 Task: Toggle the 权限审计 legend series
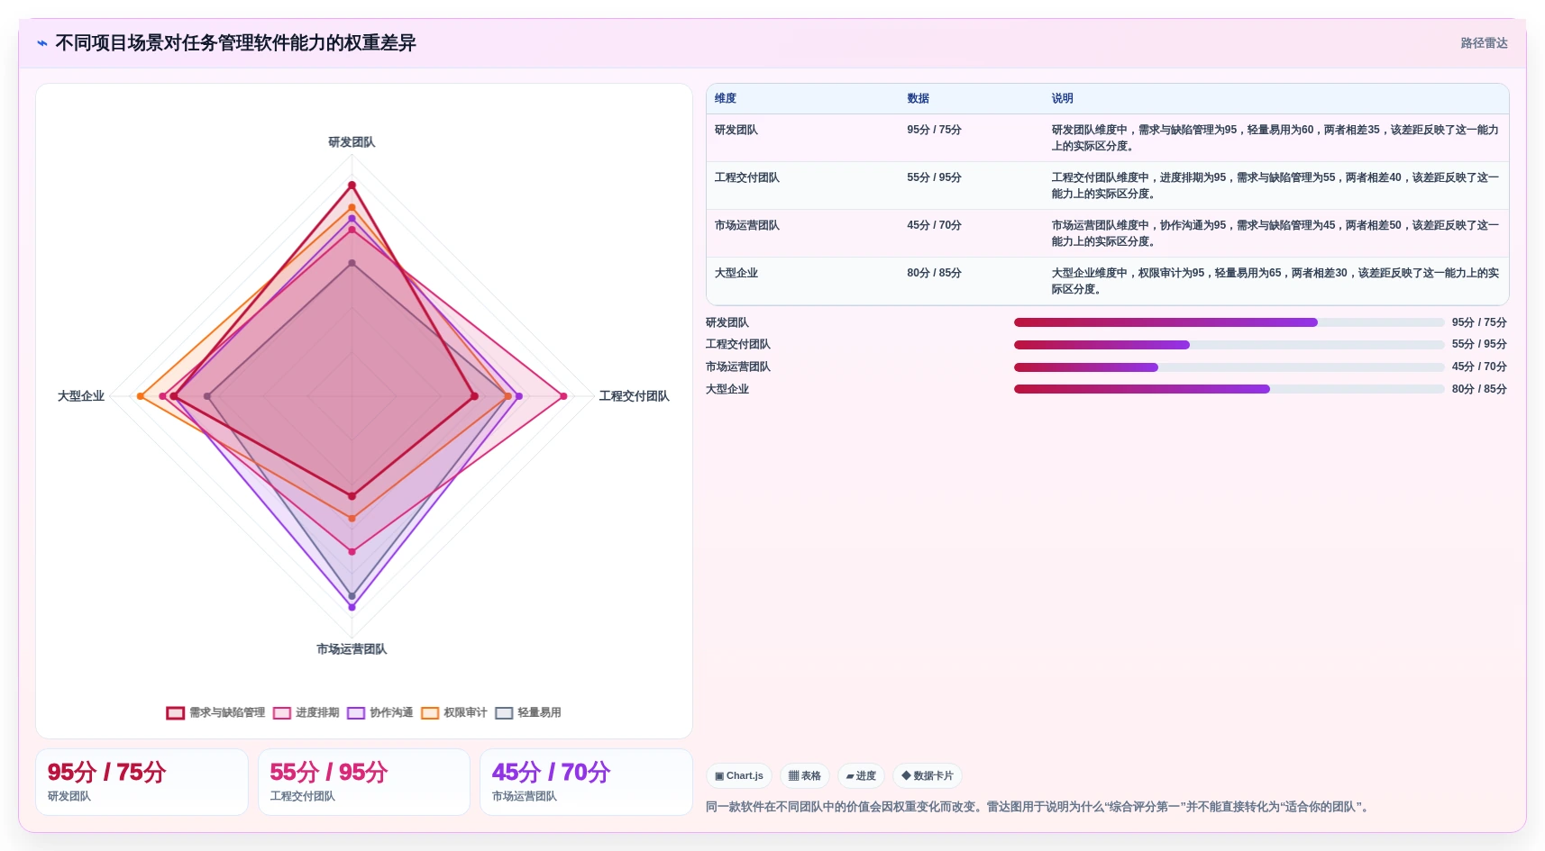[x=454, y=712]
